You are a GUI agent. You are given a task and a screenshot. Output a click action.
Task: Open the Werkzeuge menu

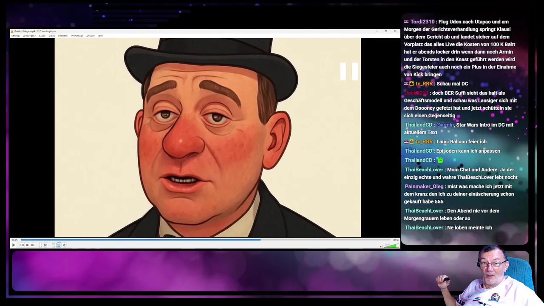click(77, 36)
